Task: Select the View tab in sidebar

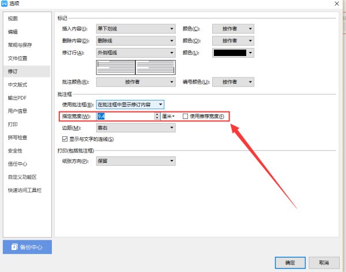Action: tap(13, 18)
